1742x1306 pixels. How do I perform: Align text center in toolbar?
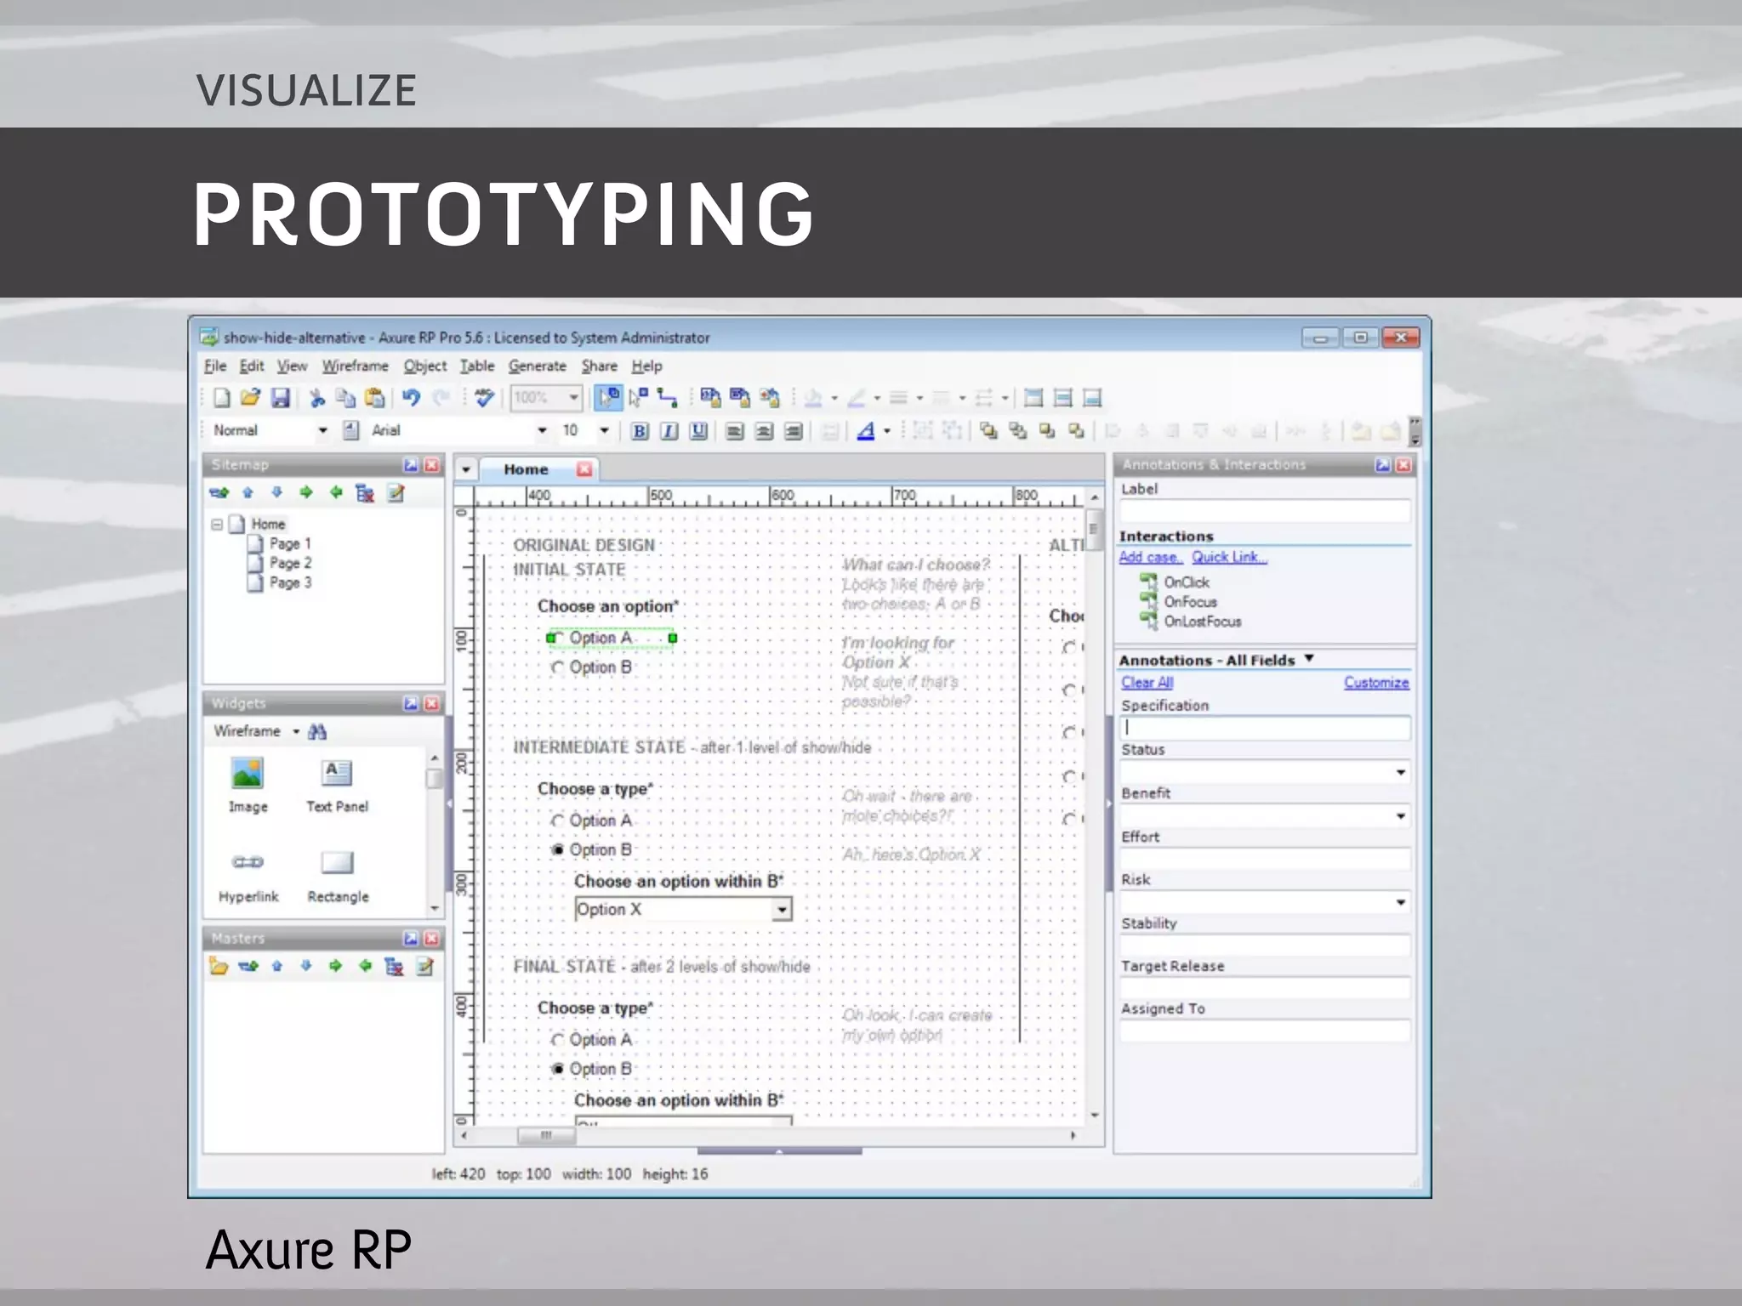coord(764,431)
